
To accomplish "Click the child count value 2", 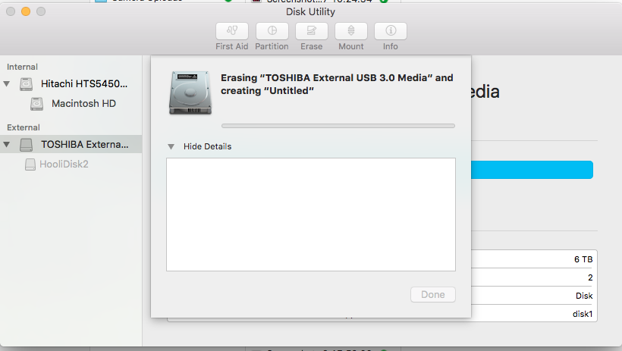I will click(x=590, y=277).
